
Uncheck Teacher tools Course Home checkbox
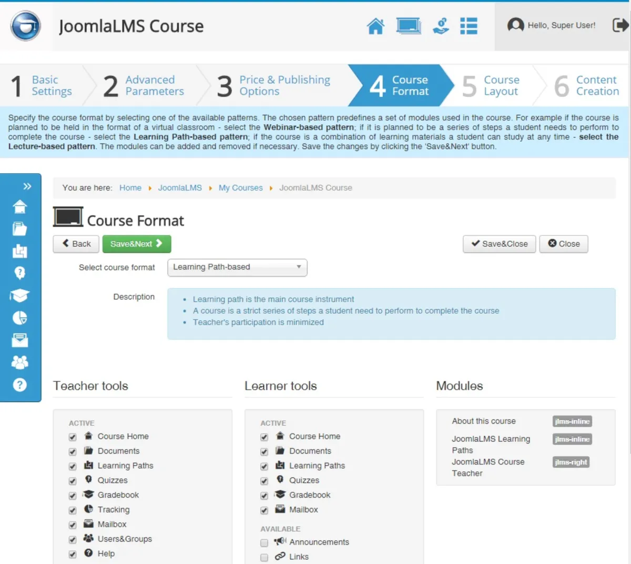tap(73, 437)
